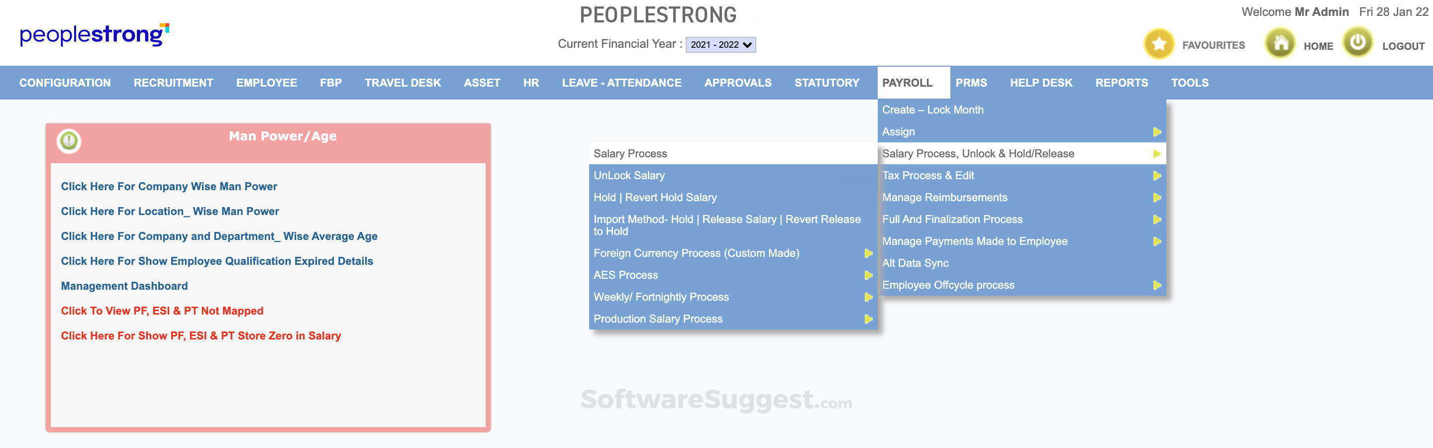Choose Create – Lock Month option
This screenshot has height=448, width=1433.
(x=932, y=110)
